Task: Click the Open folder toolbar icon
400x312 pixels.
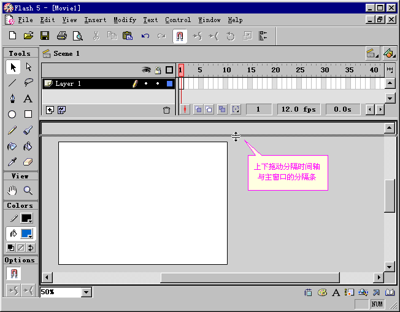Action: click(x=29, y=36)
